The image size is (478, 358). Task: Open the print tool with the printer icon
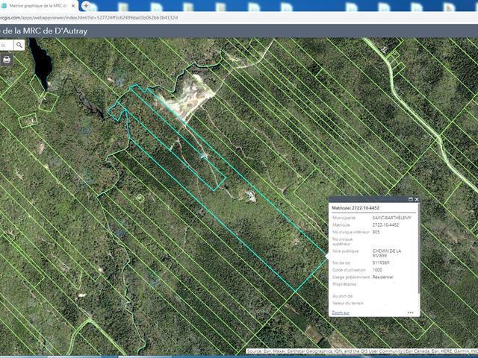[x=6, y=60]
